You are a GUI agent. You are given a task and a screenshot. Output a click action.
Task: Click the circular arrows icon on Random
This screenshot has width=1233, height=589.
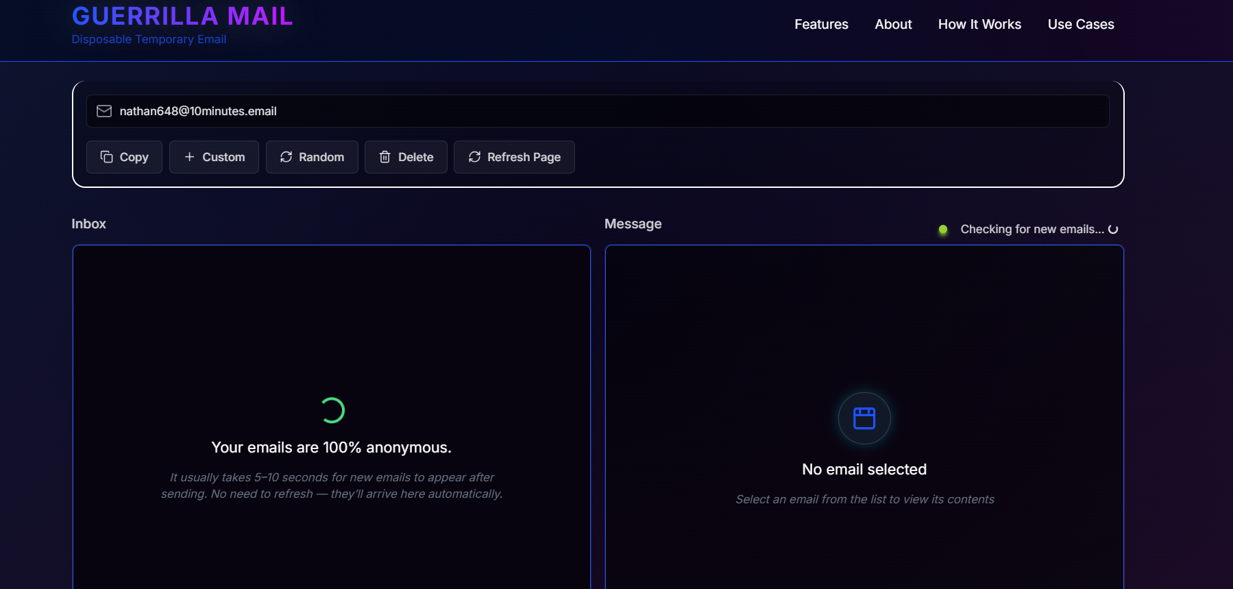[x=286, y=157]
